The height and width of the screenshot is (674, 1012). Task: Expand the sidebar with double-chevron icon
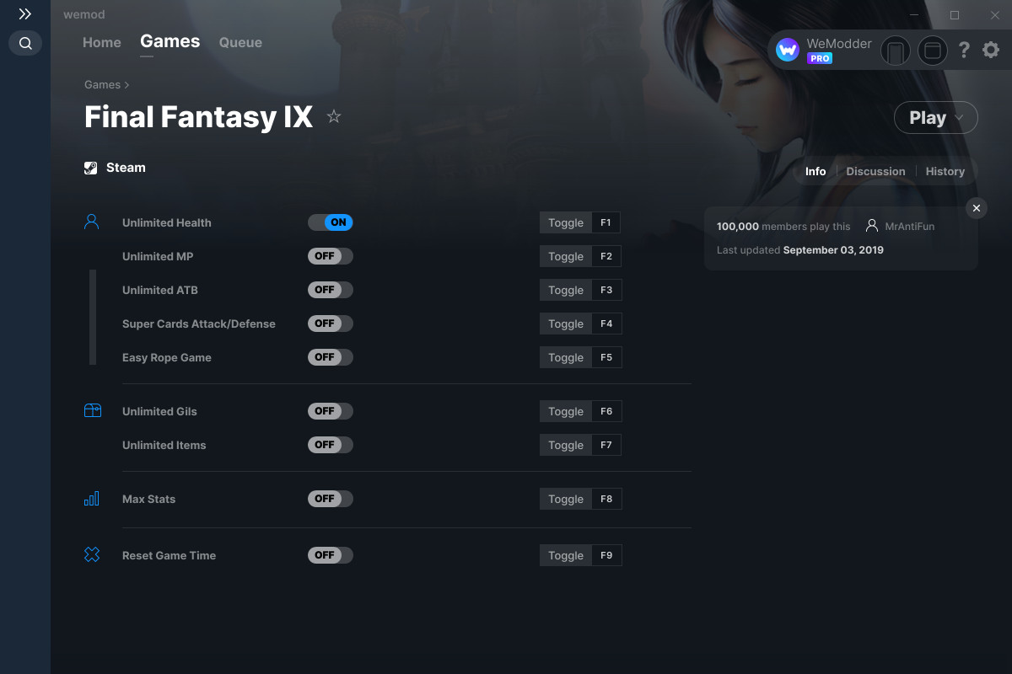(25, 14)
